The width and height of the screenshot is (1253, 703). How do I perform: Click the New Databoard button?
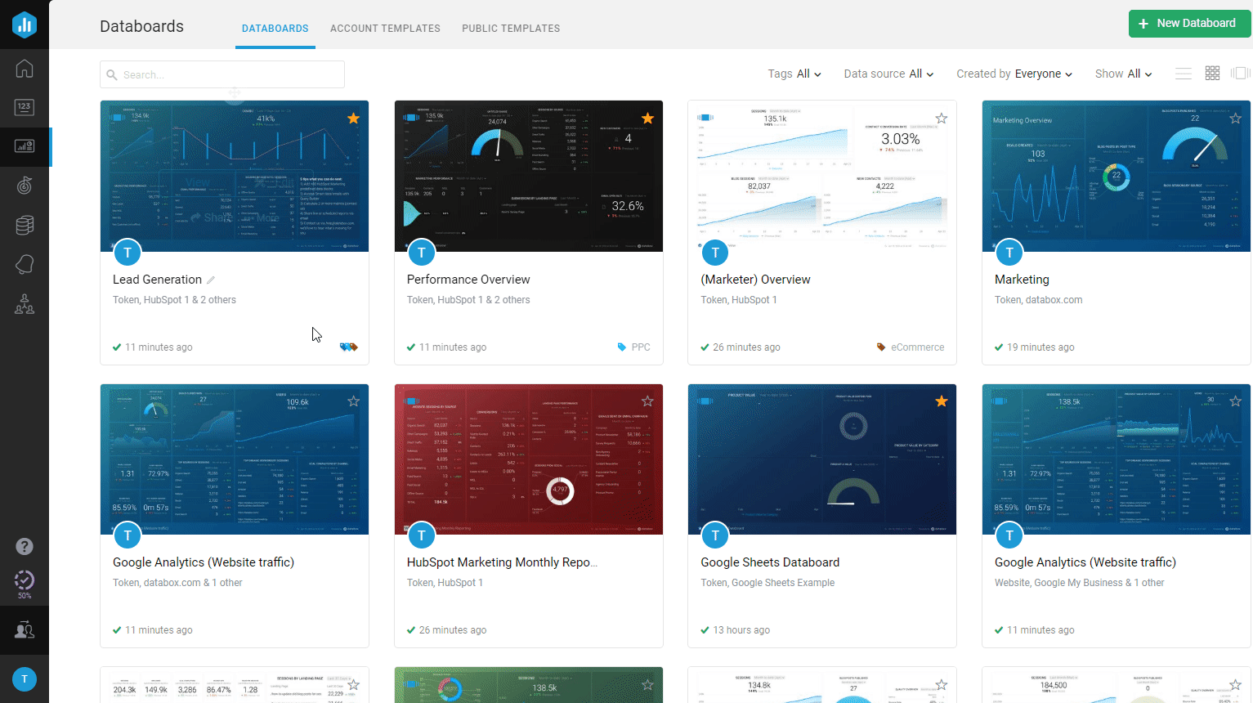click(1190, 24)
